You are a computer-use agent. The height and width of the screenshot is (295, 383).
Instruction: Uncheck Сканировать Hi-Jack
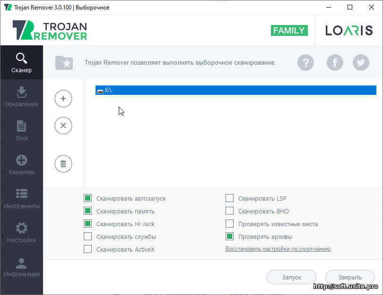pyautogui.click(x=87, y=224)
